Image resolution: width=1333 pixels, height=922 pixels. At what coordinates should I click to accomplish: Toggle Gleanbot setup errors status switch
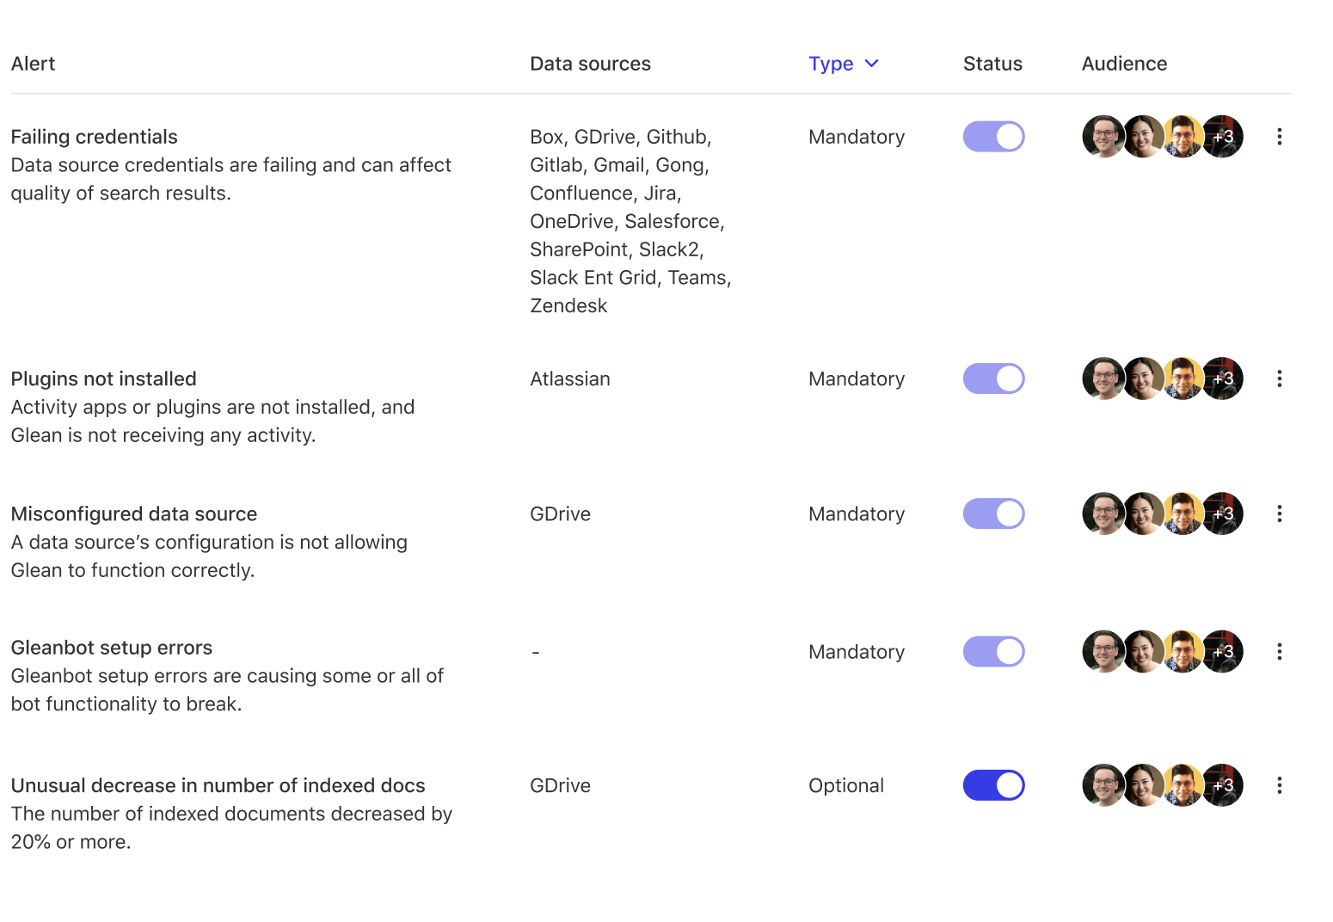point(993,652)
